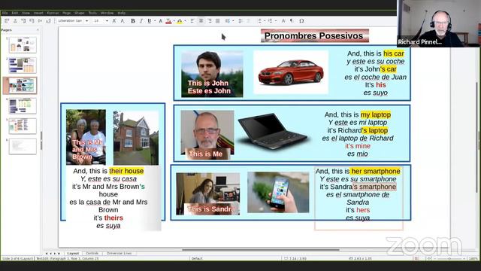This screenshot has width=481, height=271.
Task: Click the 148% zoom level value
Action: (x=473, y=259)
